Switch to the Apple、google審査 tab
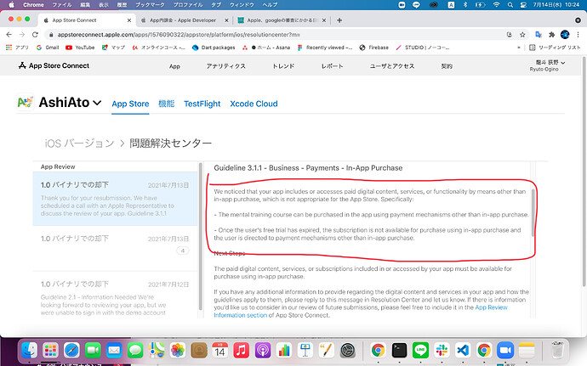Screen dimensions: 587x366 tap(282, 20)
